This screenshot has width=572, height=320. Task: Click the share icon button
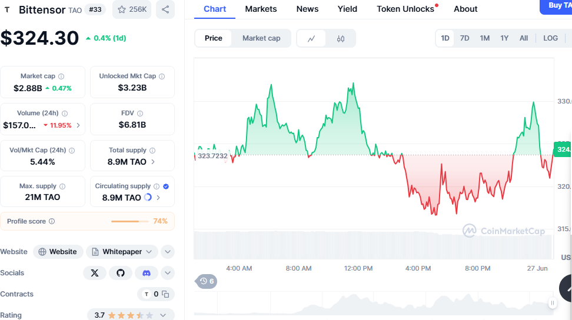click(165, 9)
